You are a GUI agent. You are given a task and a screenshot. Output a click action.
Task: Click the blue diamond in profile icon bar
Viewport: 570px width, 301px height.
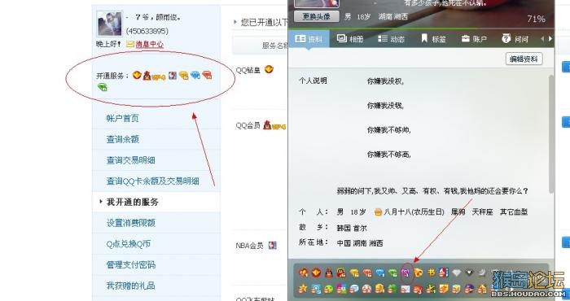click(x=380, y=273)
